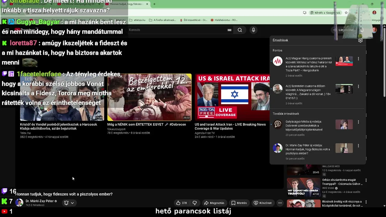This screenshot has height=217, width=386.
Task: Click the YouTube search magnifier button
Action: [240, 30]
